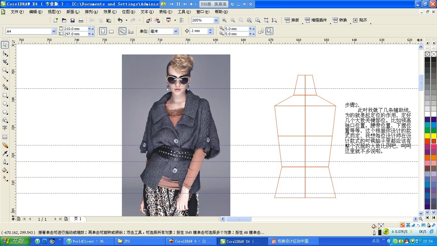Undo the last action

pos(120,20)
